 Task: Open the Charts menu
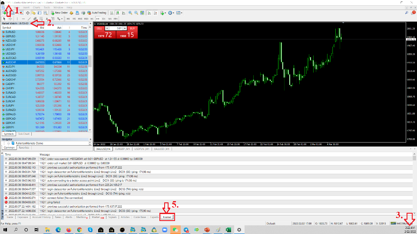point(36,7)
